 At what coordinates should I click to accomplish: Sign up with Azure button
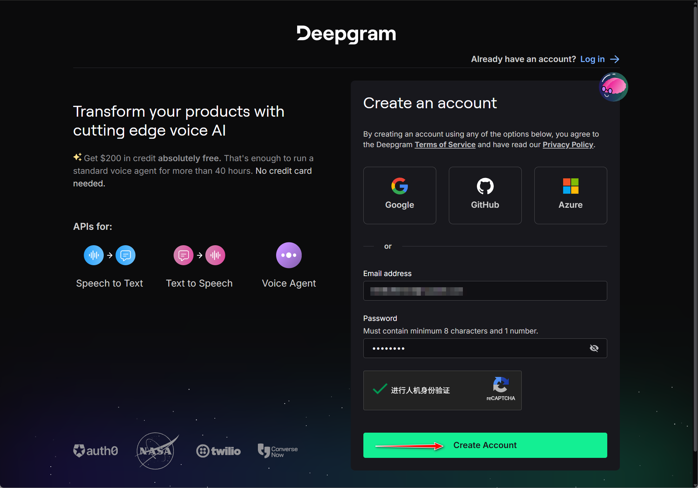tap(570, 195)
